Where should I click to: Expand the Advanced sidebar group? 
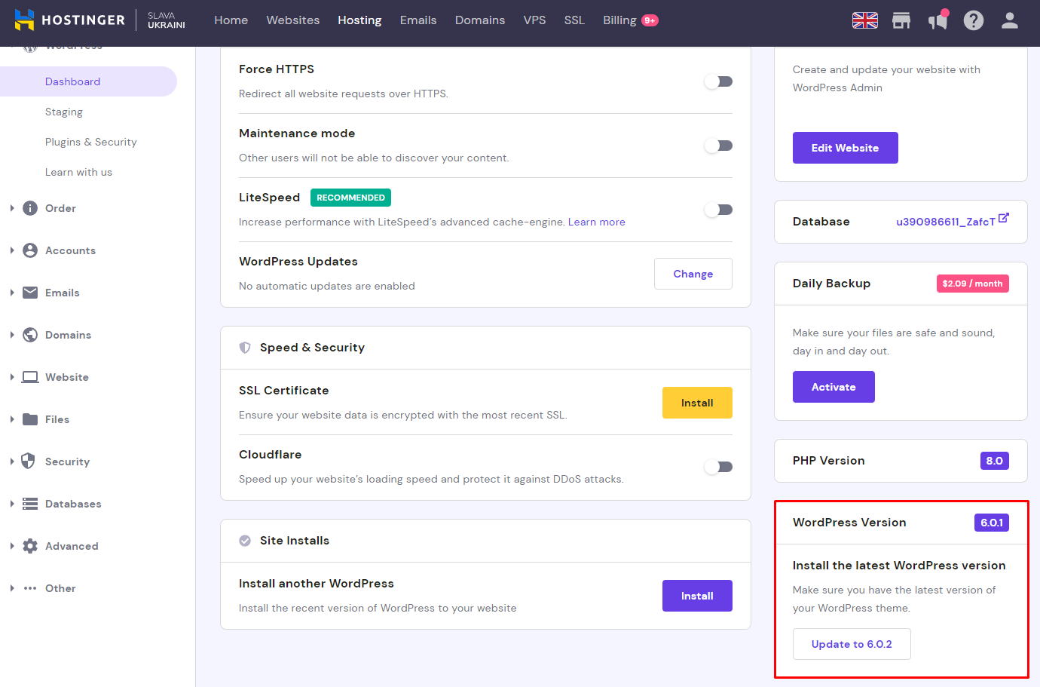71,546
